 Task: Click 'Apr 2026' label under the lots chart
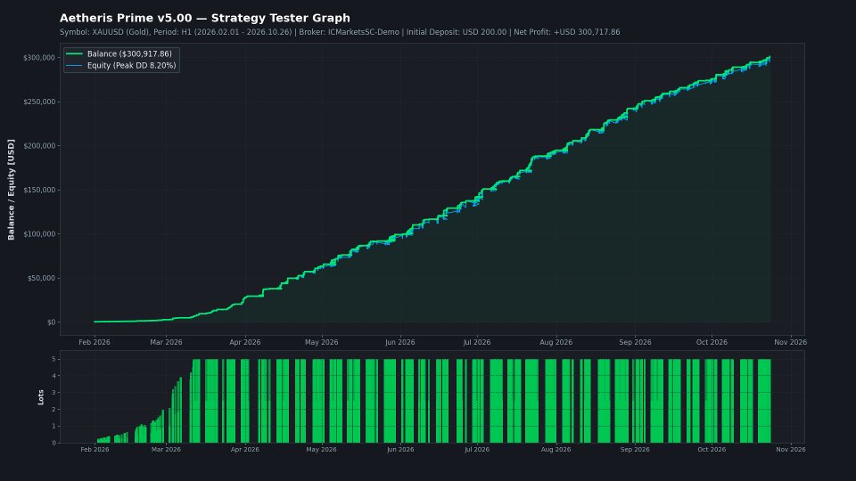tap(244, 449)
